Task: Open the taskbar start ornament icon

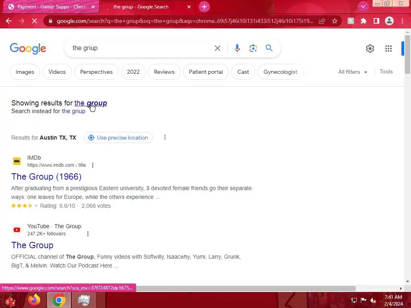Action: pos(10,300)
